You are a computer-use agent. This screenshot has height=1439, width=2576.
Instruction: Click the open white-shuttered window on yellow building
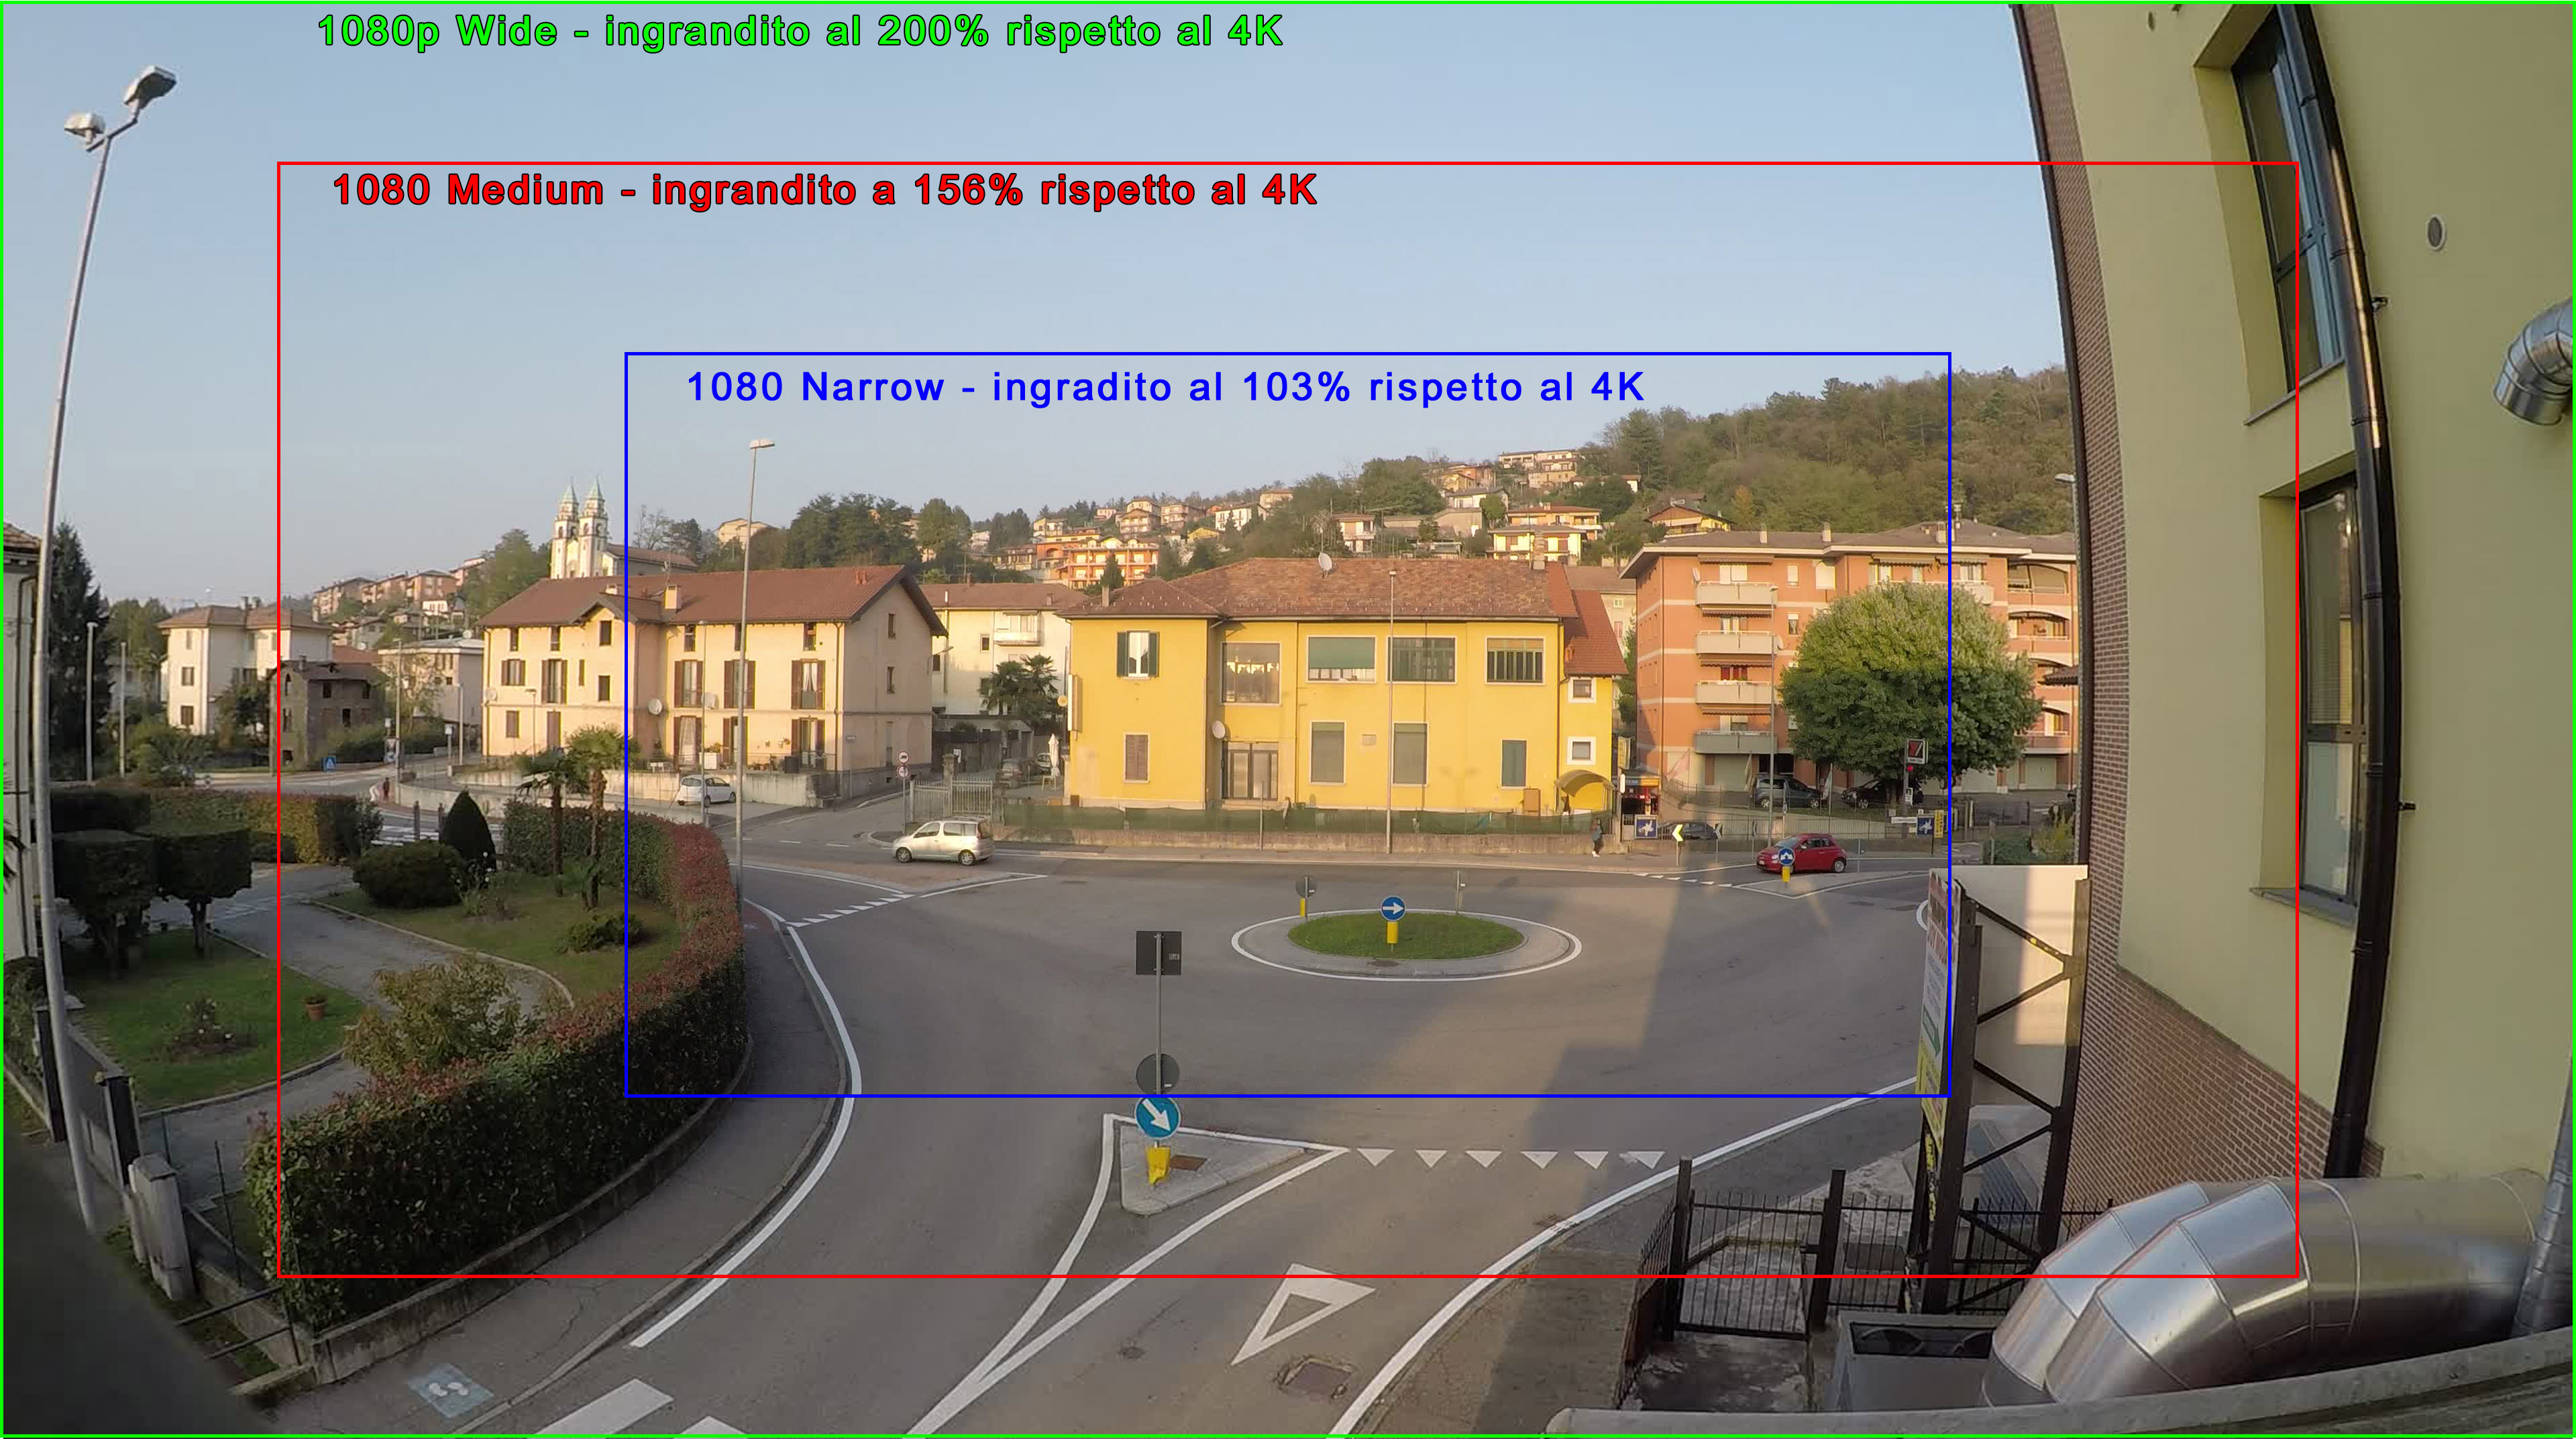1137,654
